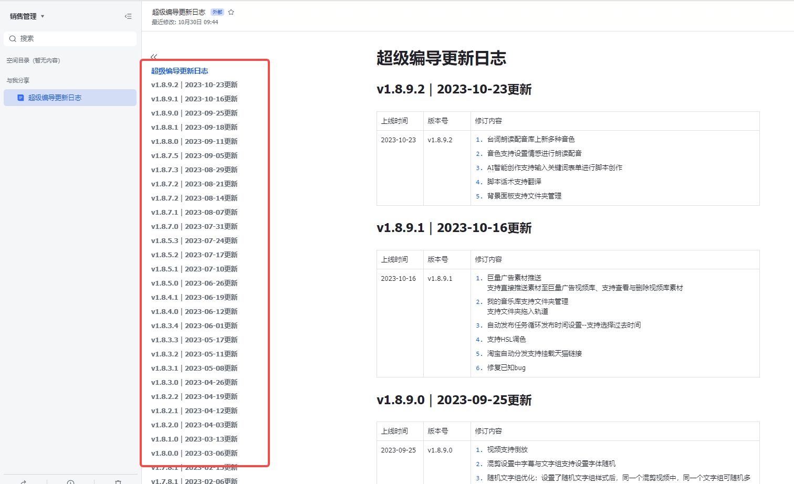
Task: Select 超级编导更新日志 under 与我分享
Action: (x=70, y=98)
